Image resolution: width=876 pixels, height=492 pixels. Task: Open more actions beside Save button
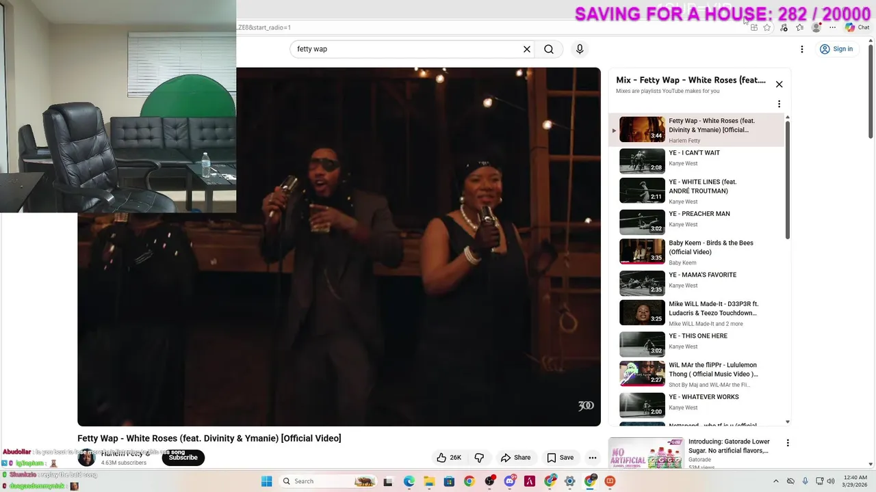tap(593, 458)
